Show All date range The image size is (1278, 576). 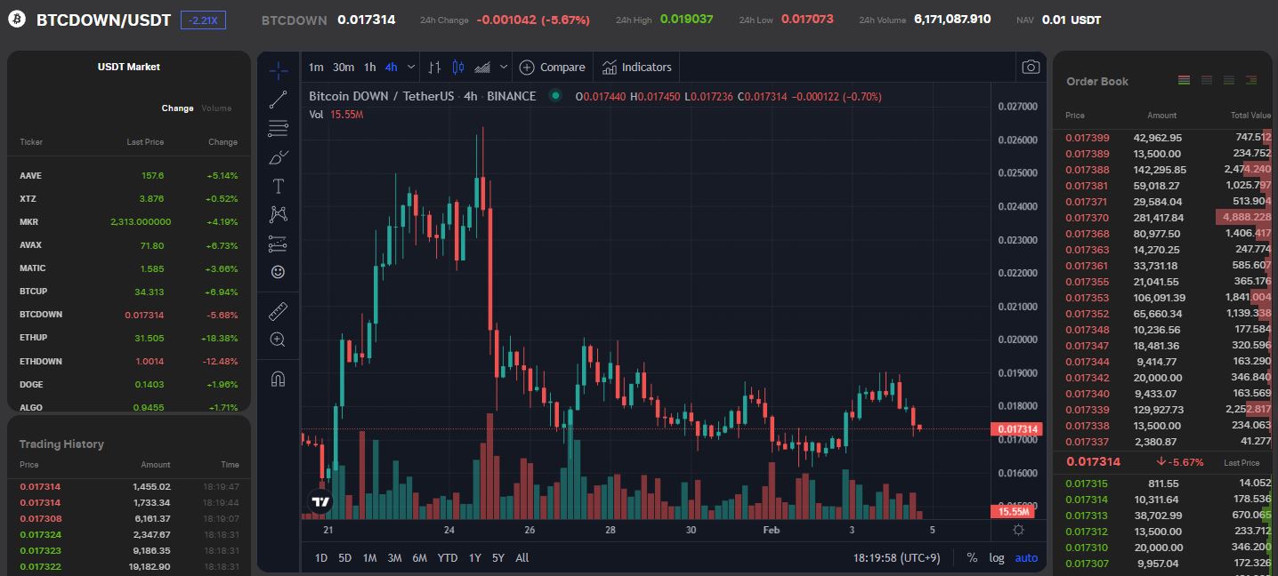pos(522,557)
